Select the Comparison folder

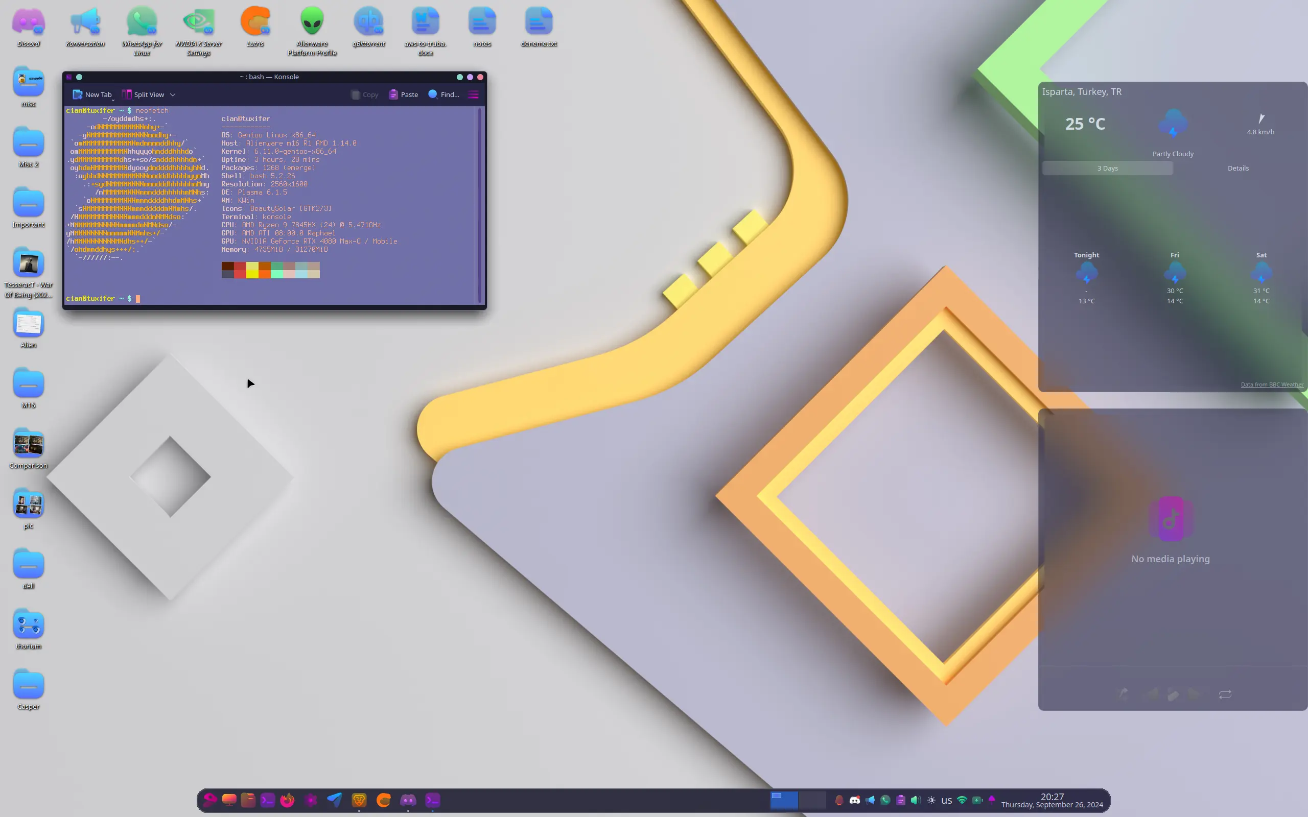29,449
